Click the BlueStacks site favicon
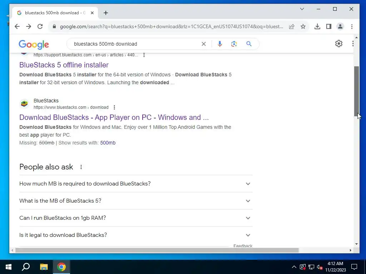Screen dimensions: 366x274 [x=24, y=104]
